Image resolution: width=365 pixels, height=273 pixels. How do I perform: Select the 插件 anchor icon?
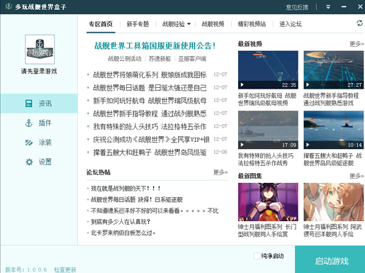pyautogui.click(x=29, y=123)
